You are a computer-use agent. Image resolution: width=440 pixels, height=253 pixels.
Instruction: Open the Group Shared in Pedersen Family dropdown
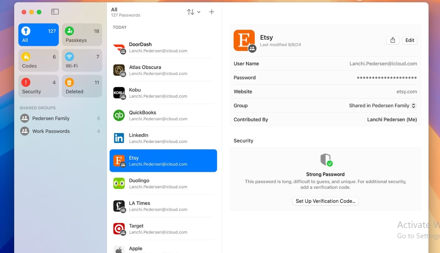[x=382, y=105]
